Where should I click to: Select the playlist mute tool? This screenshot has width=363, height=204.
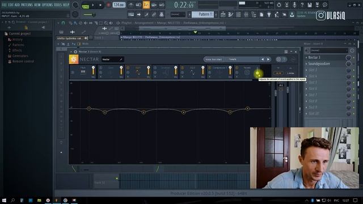click(86, 23)
